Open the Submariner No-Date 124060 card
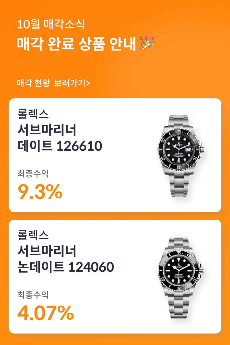The height and width of the screenshot is (345, 230). click(115, 277)
